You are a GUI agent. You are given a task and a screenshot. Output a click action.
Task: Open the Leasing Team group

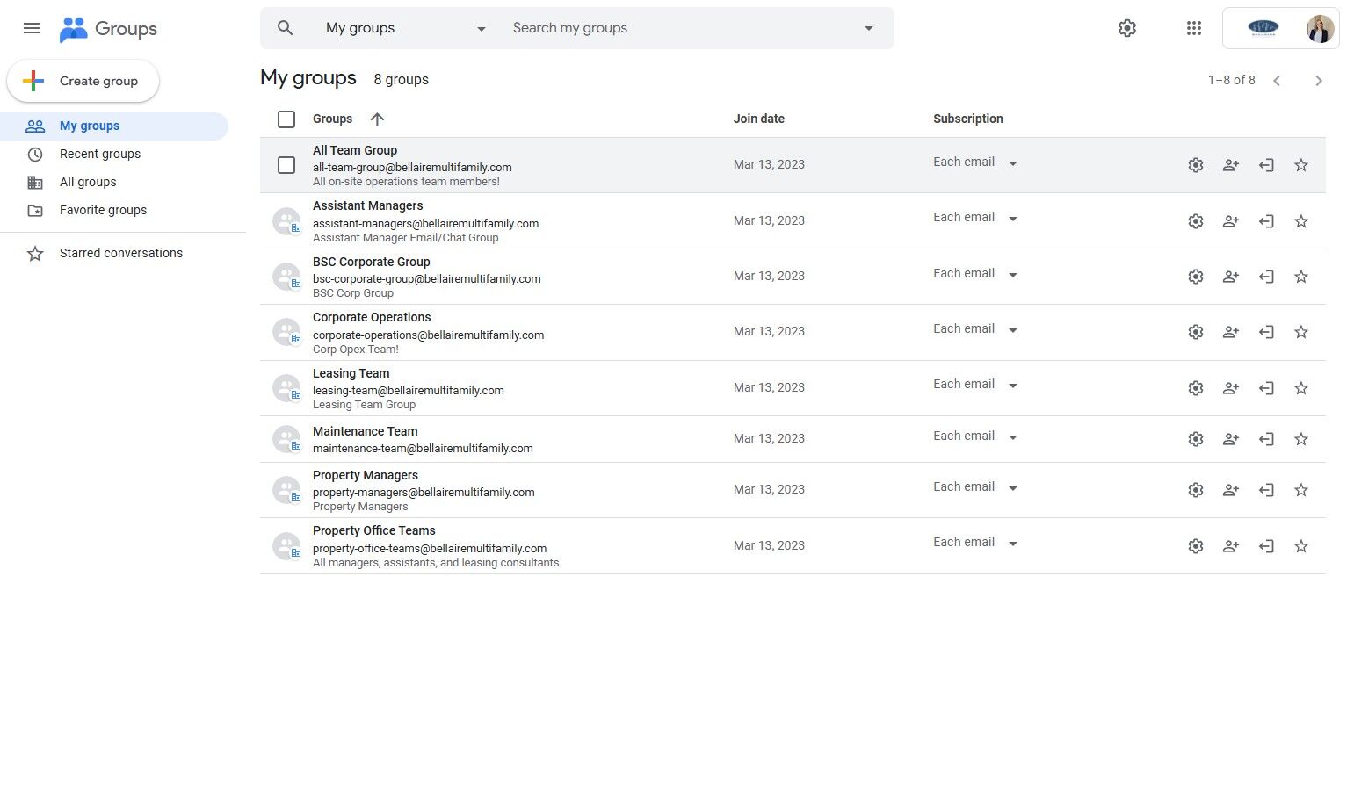pos(351,373)
